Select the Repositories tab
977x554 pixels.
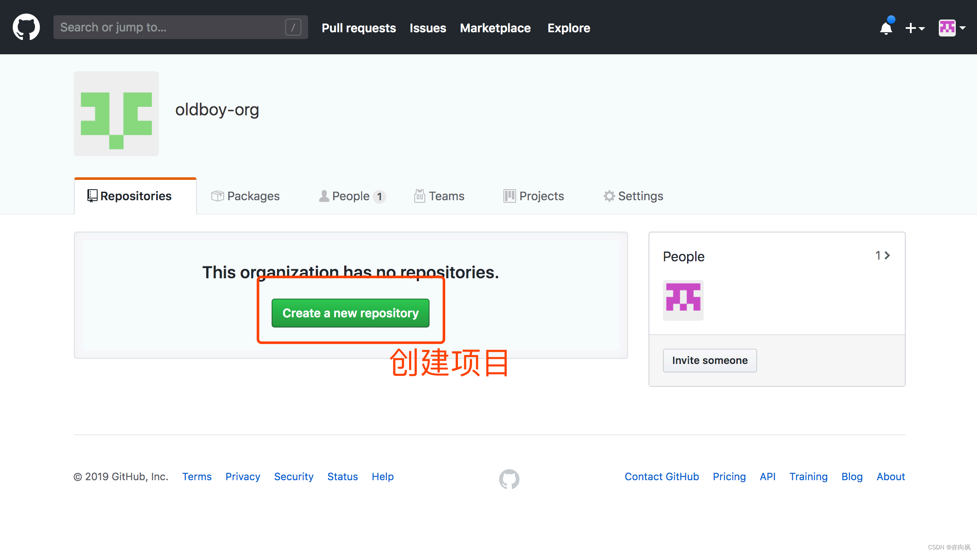(x=135, y=196)
